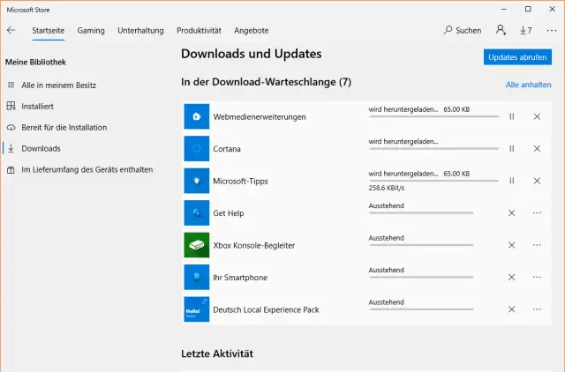Click the Updates abrufen button
The width and height of the screenshot is (565, 372).
(x=517, y=56)
